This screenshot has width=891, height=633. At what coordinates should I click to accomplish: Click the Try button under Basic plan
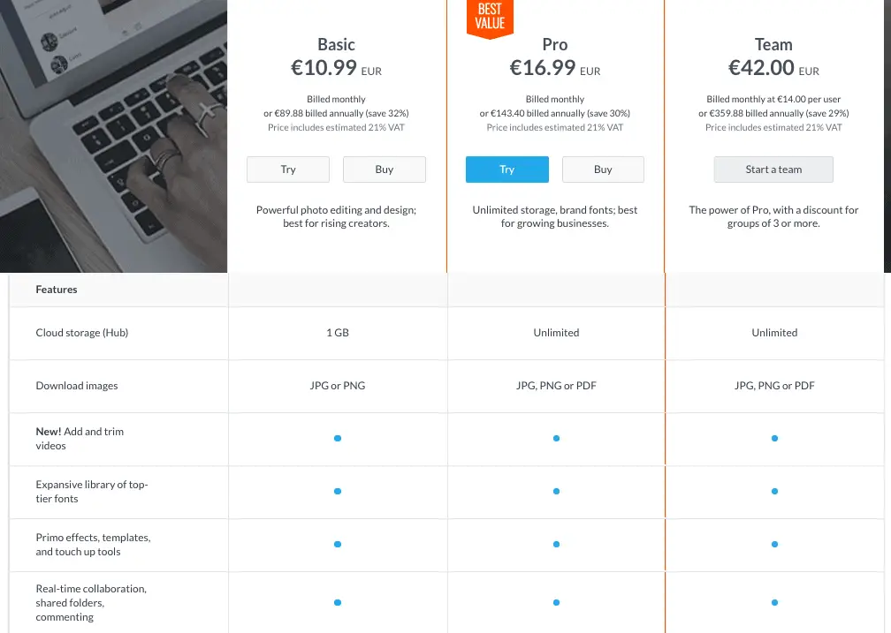[x=288, y=170]
